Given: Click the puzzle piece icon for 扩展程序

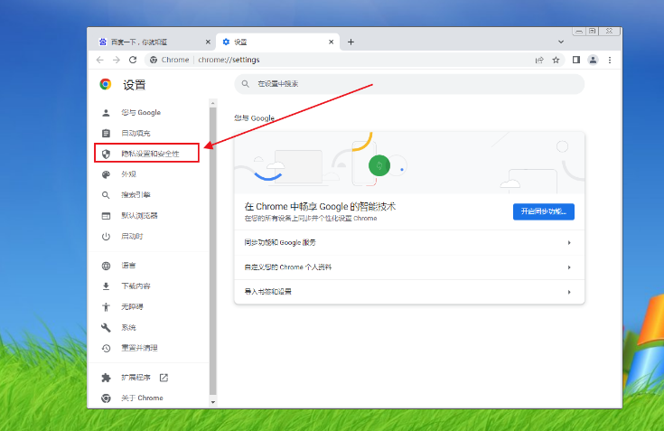Looking at the screenshot, I should click(x=106, y=378).
